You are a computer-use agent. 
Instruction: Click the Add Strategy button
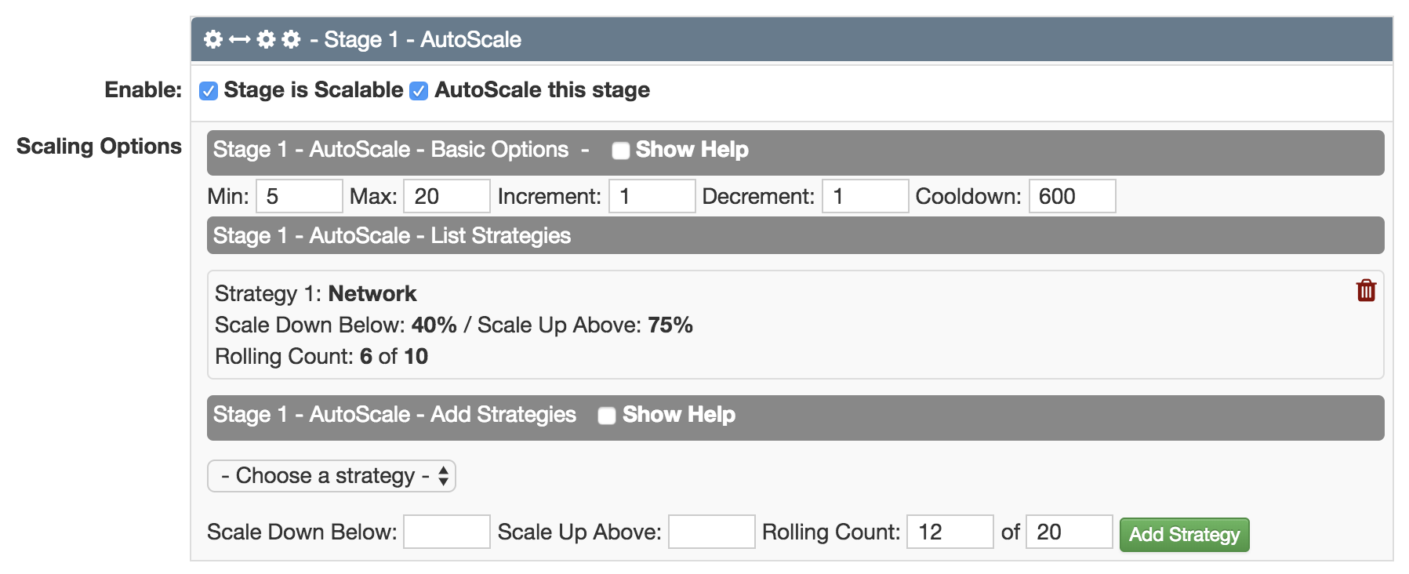coord(1184,535)
